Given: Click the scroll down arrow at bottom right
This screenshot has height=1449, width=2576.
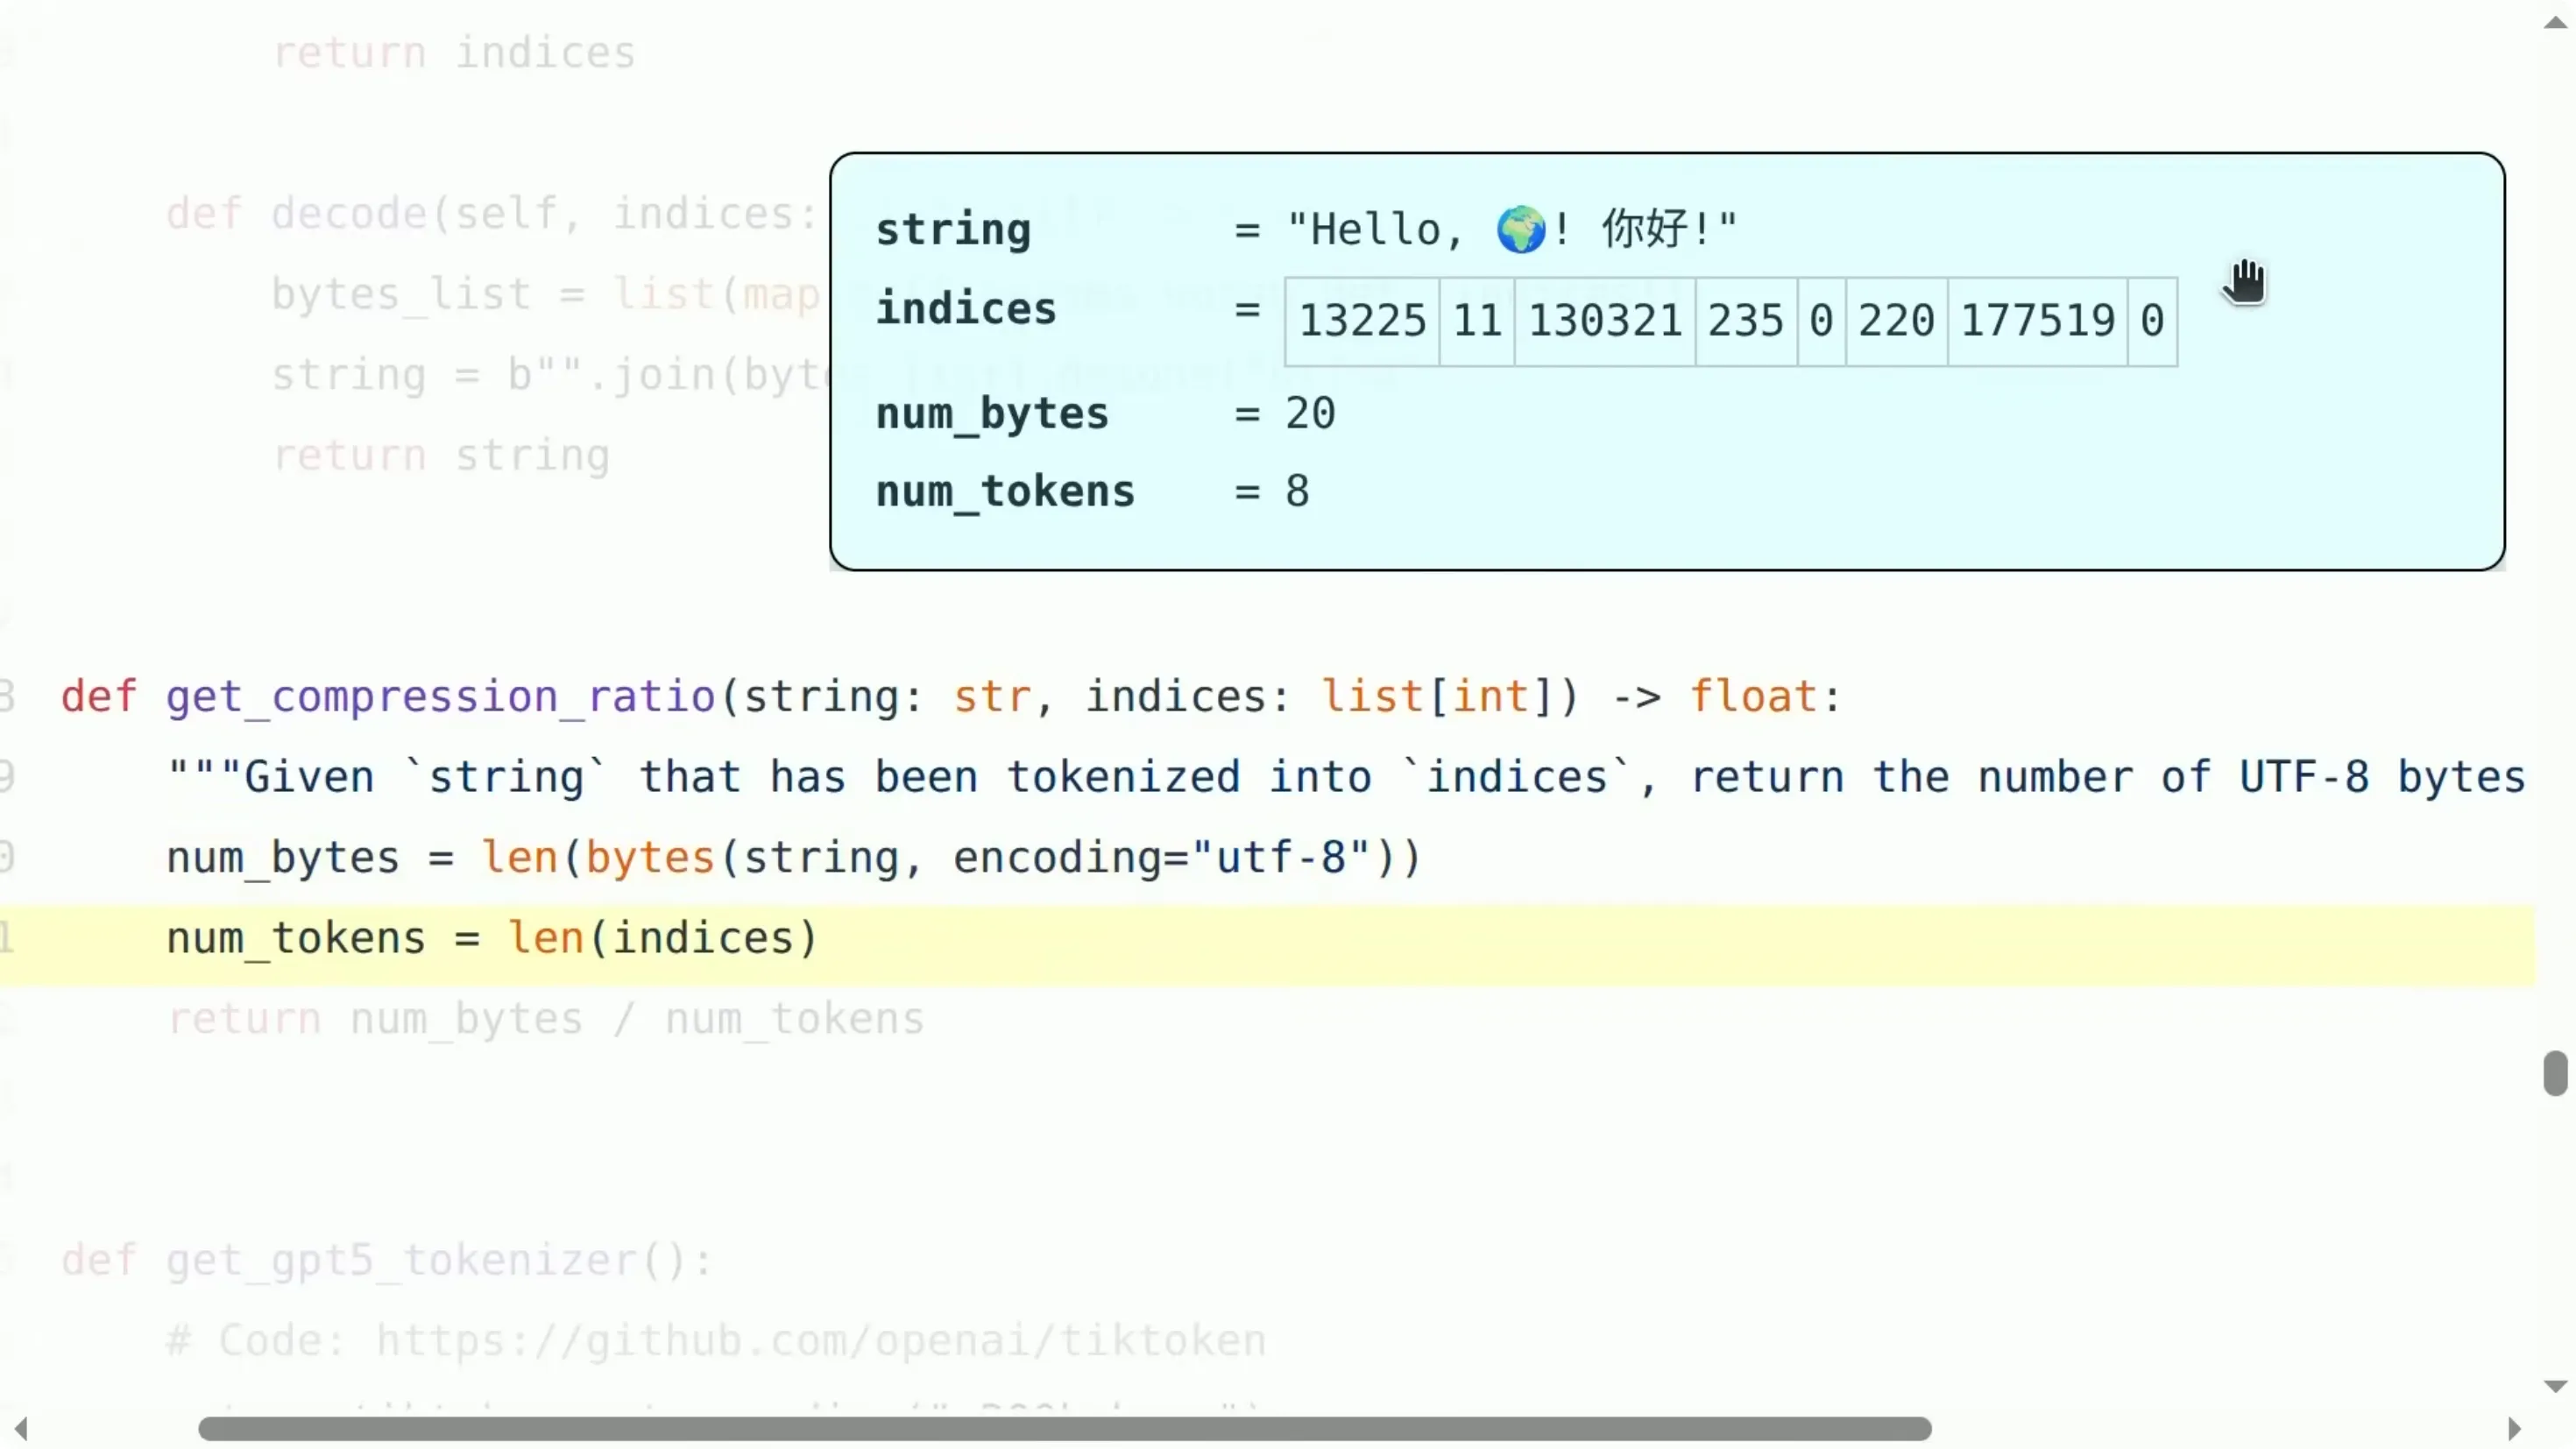Looking at the screenshot, I should pos(2555,1386).
